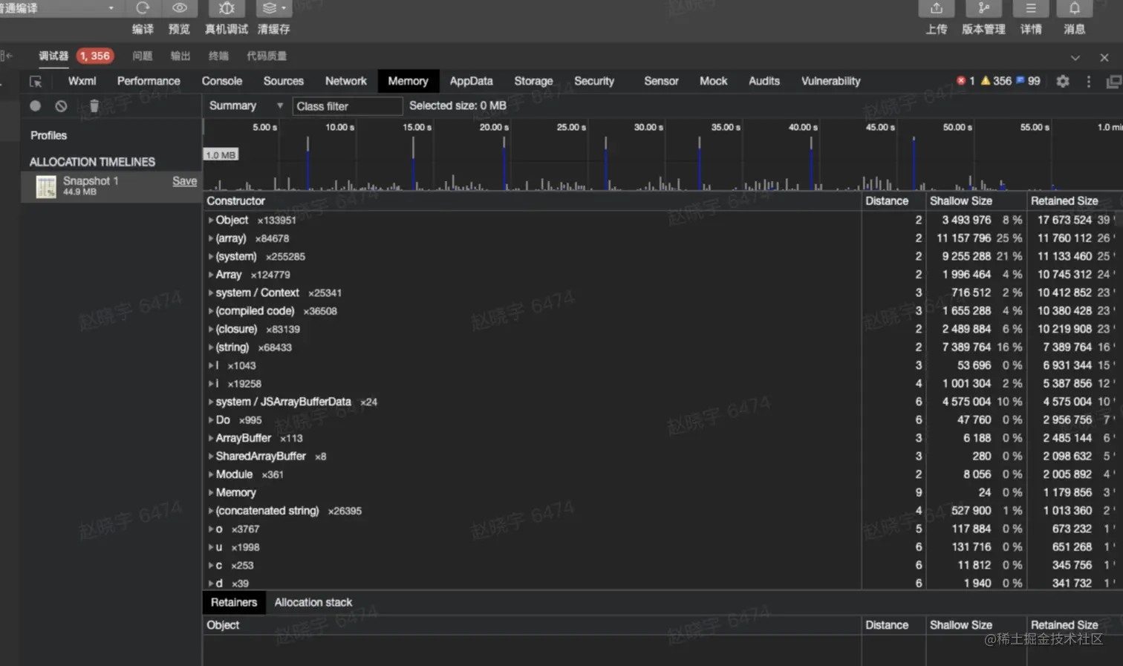Image resolution: width=1123 pixels, height=666 pixels.
Task: Switch to the Performance tab
Action: pyautogui.click(x=149, y=81)
